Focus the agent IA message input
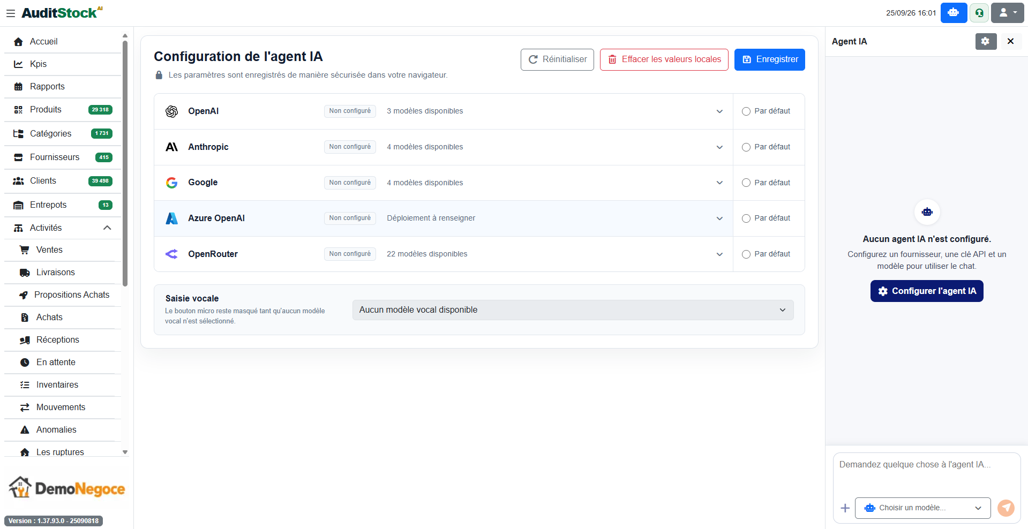Viewport: 1028px width, 529px height. [927, 474]
